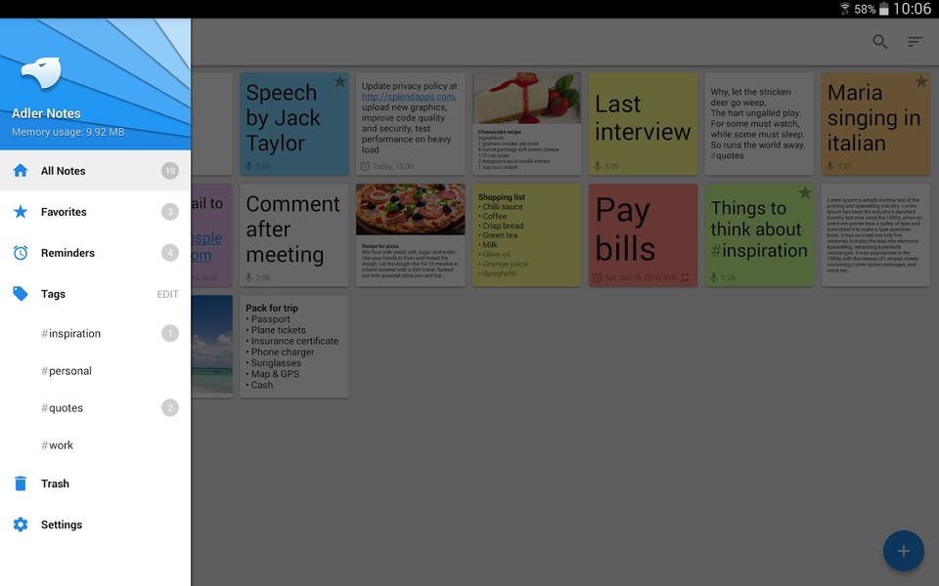Tap the Wi-Fi status icon

click(844, 9)
